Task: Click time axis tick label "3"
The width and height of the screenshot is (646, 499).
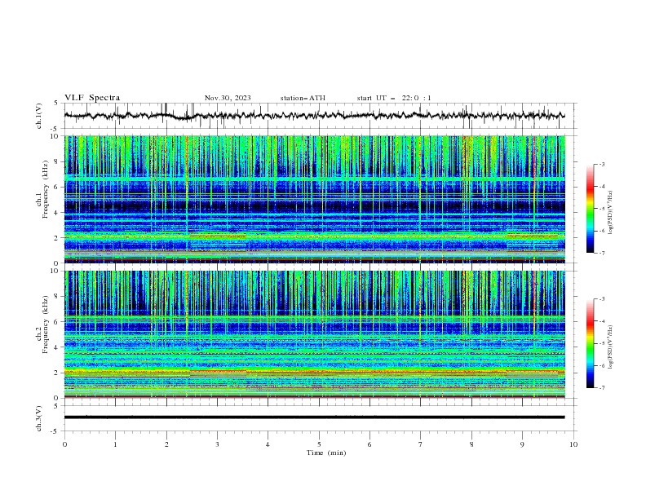Action: pos(217,444)
